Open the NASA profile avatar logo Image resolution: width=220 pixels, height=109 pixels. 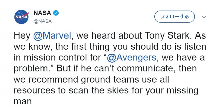pyautogui.click(x=21, y=17)
